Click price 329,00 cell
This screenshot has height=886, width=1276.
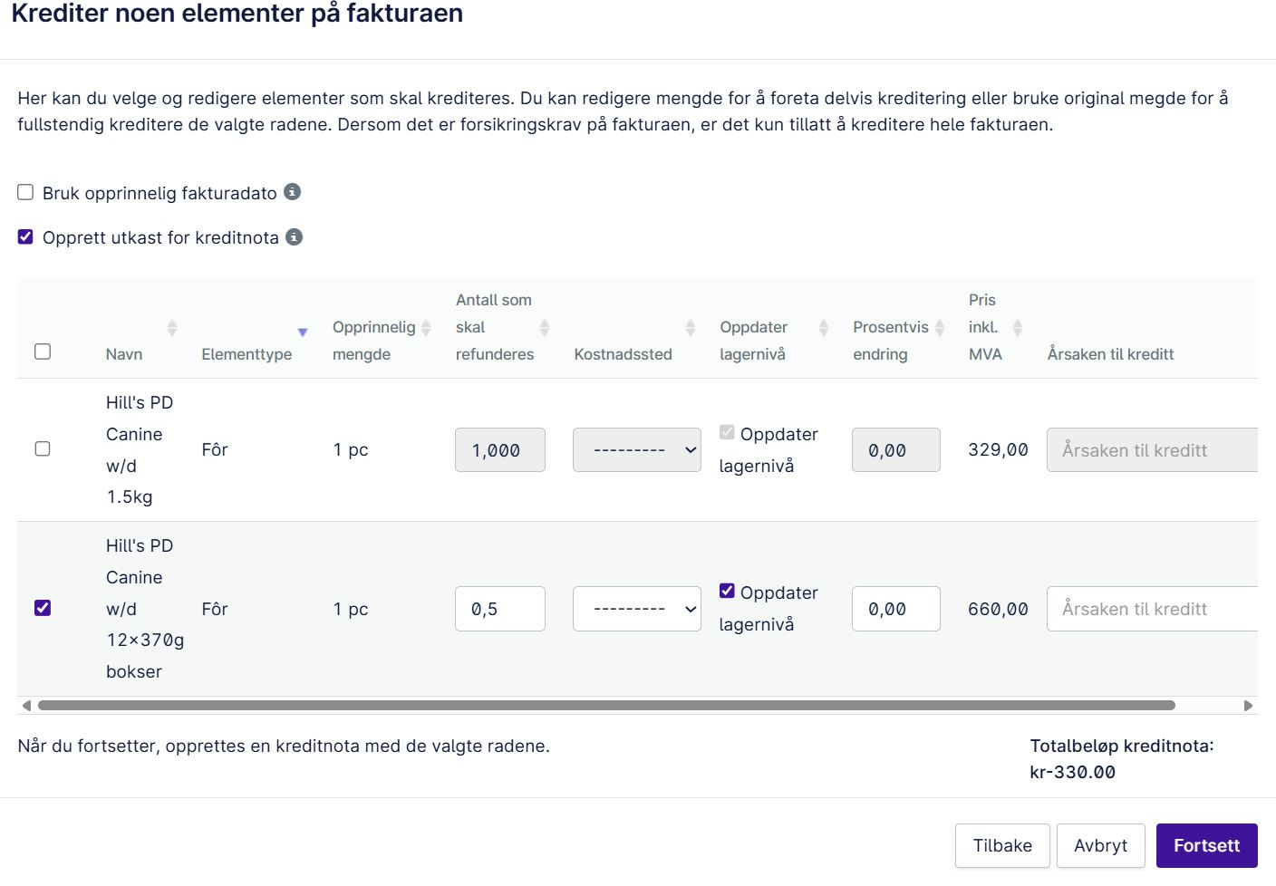(998, 449)
